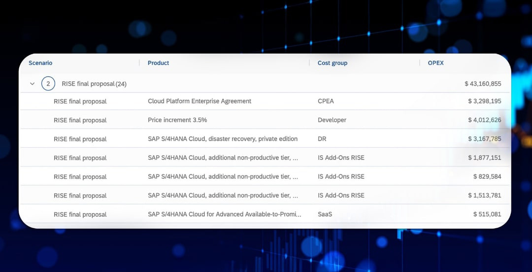
Task: Select the $ 4,012,626 OPEX value
Action: [x=485, y=120]
